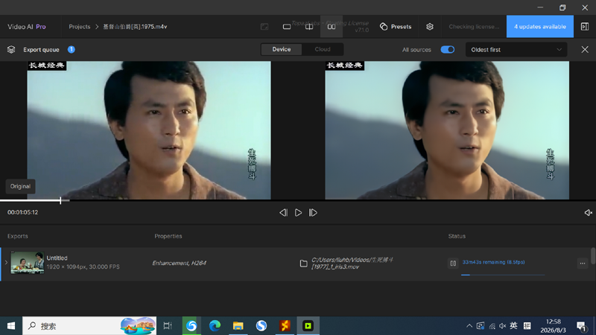This screenshot has height=335, width=596.
Task: Click the 4 updates available button
Action: click(x=539, y=27)
